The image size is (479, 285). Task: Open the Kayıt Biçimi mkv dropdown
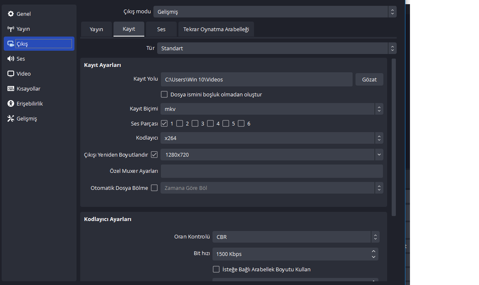(x=272, y=109)
